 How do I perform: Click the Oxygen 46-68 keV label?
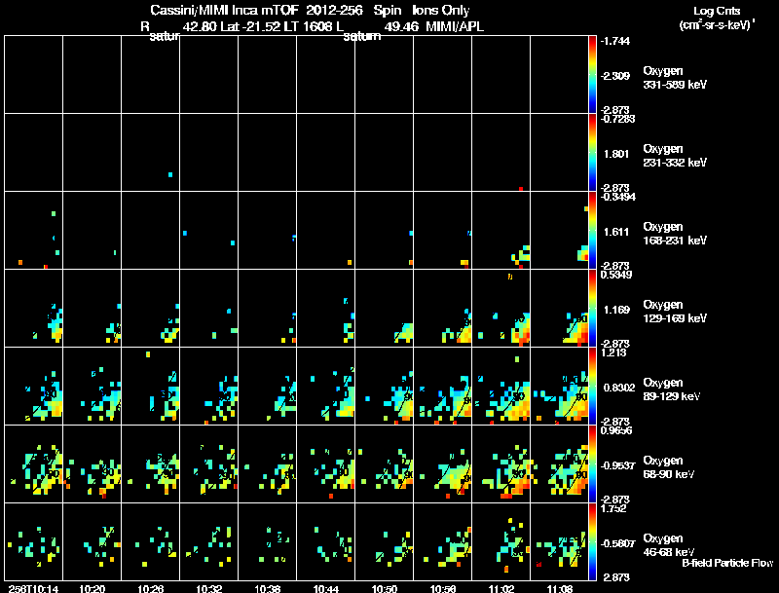[x=669, y=545]
